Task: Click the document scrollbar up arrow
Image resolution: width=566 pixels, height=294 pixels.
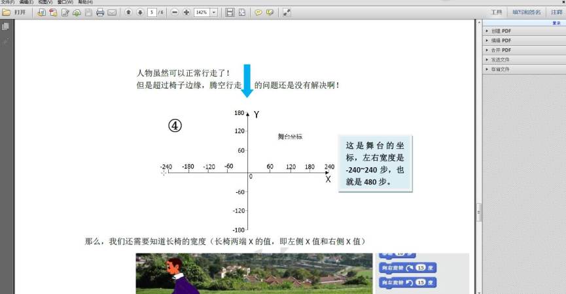Action: [480, 23]
